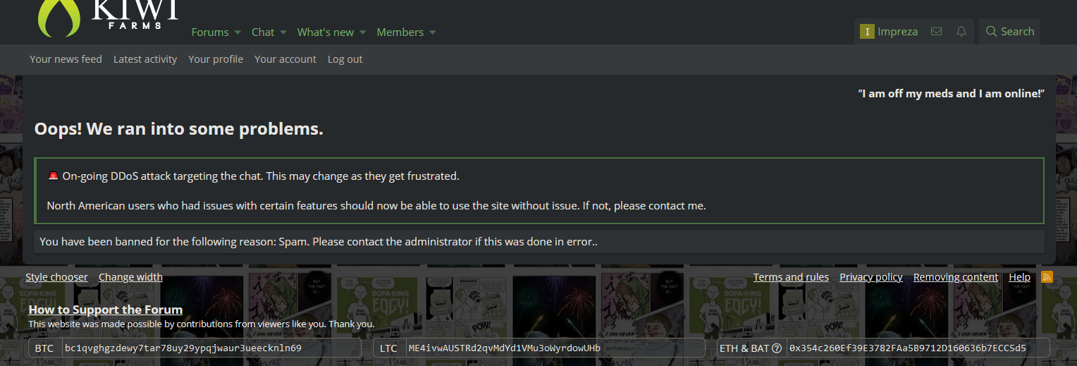Select the LTC address field
1077x366 pixels.
[555, 348]
